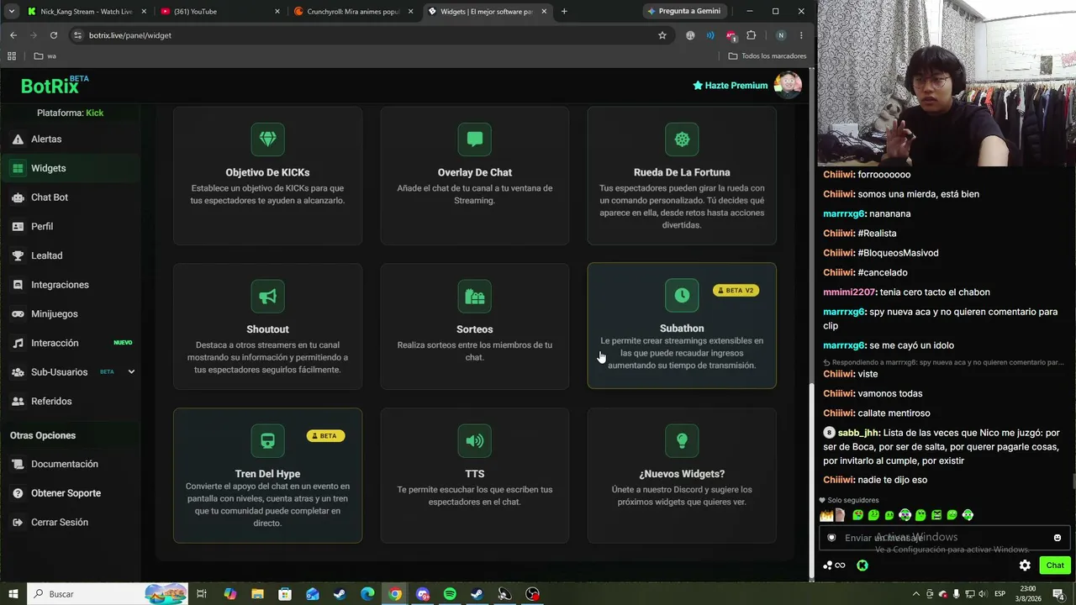Open the Chrome extensions puzzle icon
1076x605 pixels.
pyautogui.click(x=752, y=35)
